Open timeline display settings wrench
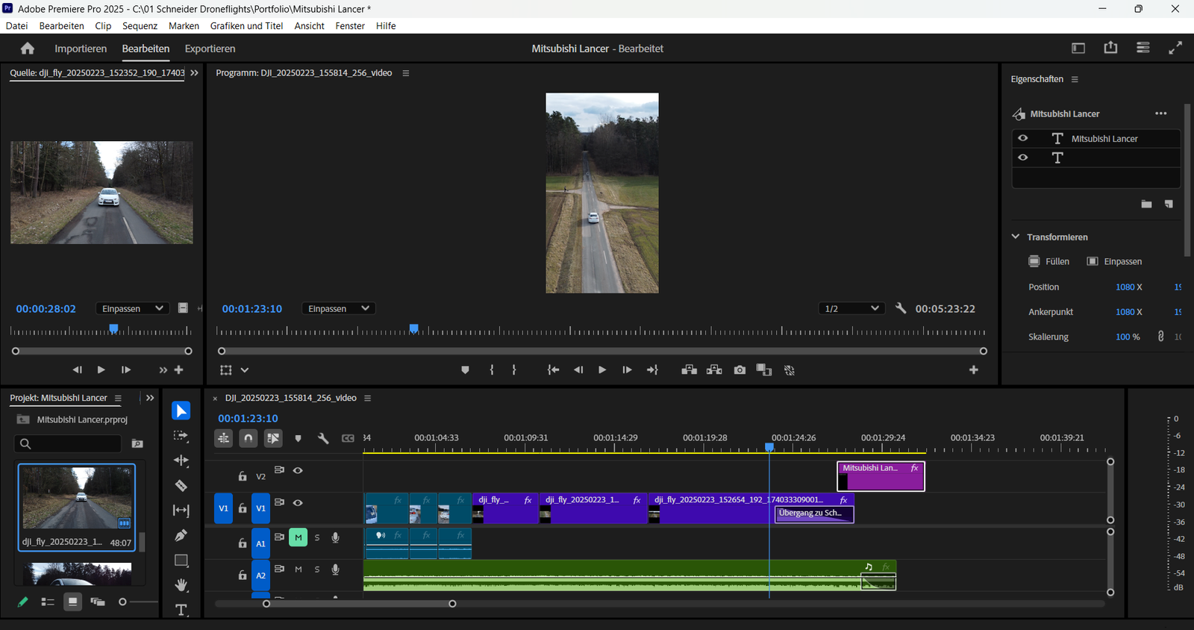This screenshot has height=630, width=1194. click(323, 439)
